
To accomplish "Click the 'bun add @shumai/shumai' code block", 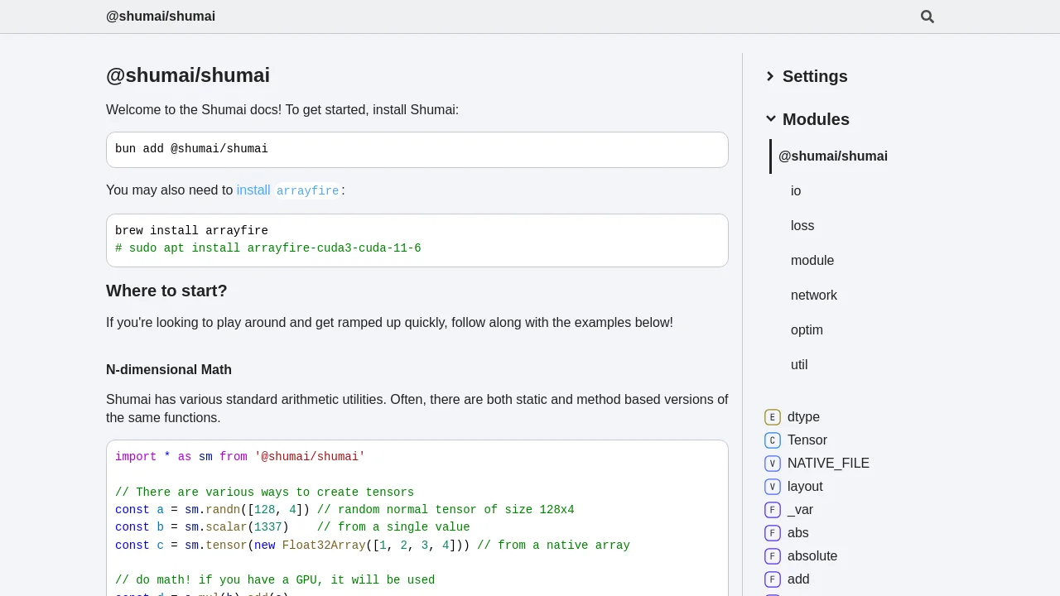I will (417, 150).
